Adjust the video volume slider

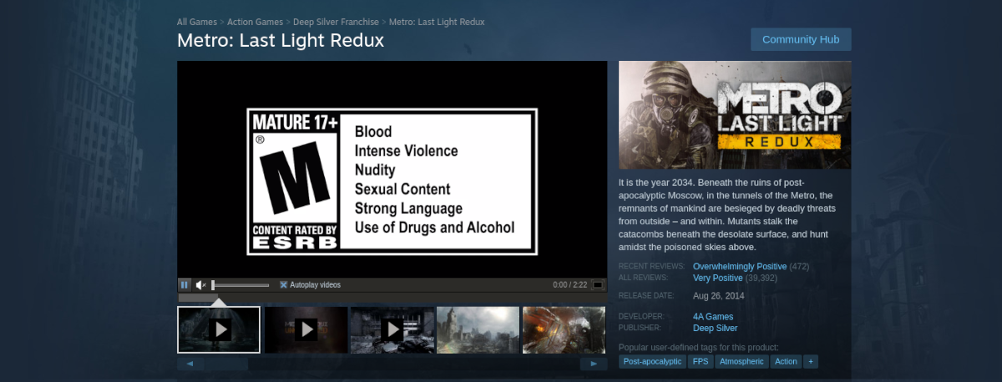[240, 285]
